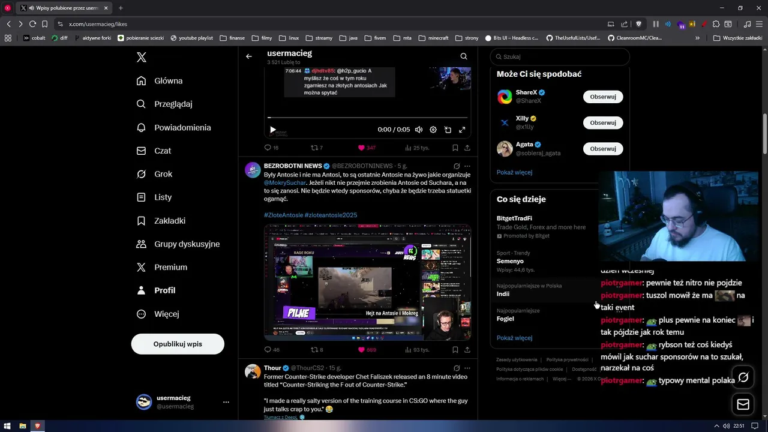Open the floating Grok button
Screen dimensions: 768x432
click(x=743, y=377)
